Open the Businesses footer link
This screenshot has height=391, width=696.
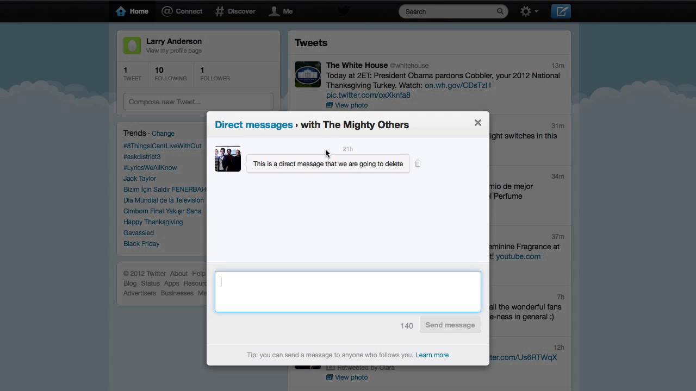pyautogui.click(x=177, y=293)
